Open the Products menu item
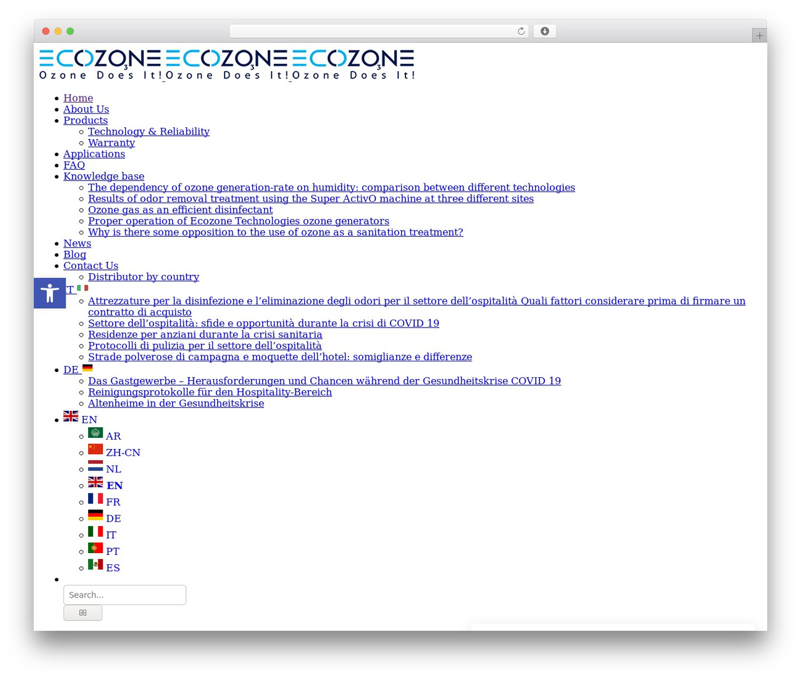Viewport: 801px width, 679px height. [85, 120]
